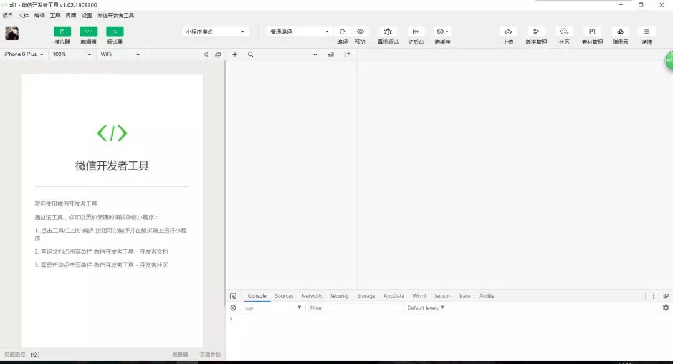The height and width of the screenshot is (364, 673).
Task: Click the 预览 preview eye icon
Action: point(360,32)
